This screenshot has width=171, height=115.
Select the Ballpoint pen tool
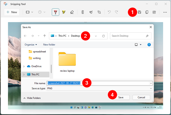(x=55, y=12)
